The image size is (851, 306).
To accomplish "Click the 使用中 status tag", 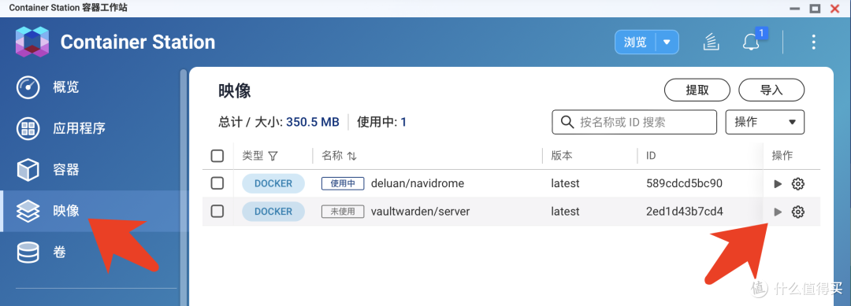I will tap(343, 183).
